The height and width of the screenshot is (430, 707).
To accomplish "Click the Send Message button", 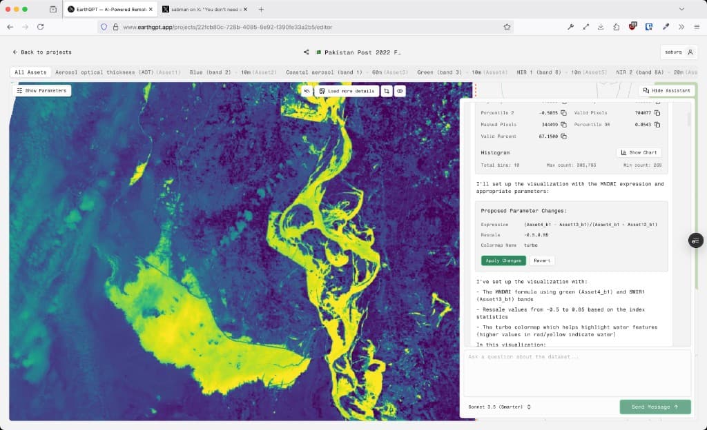I will tap(655, 407).
